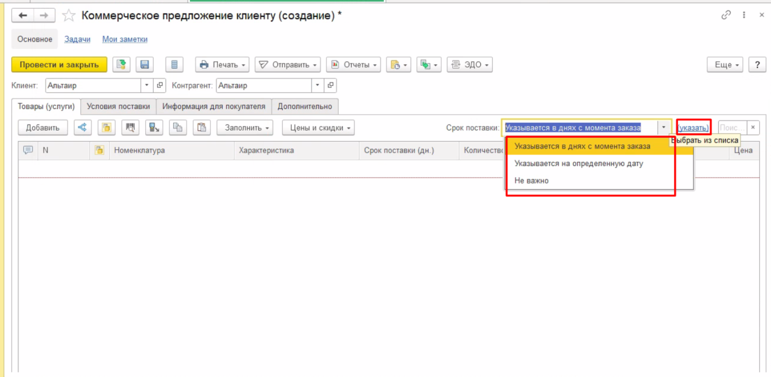Click the link icon at top right
The height and width of the screenshot is (377, 771).
point(726,16)
